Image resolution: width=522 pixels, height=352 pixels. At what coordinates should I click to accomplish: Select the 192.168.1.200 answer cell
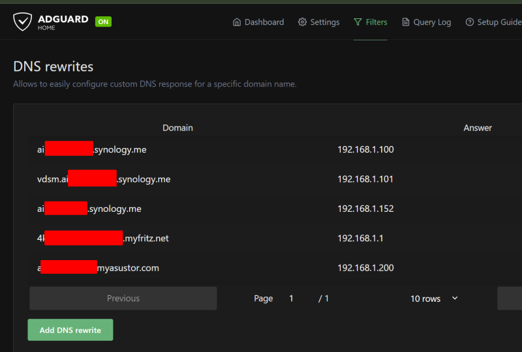tap(365, 268)
